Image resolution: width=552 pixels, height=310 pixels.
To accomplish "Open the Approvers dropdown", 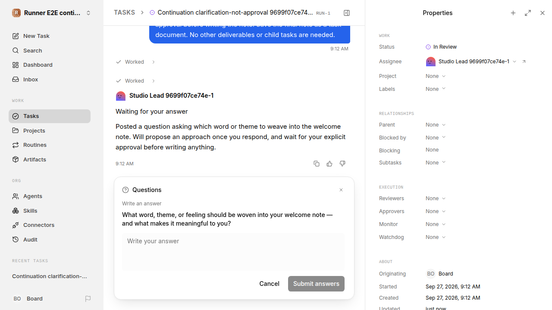I will (436, 211).
